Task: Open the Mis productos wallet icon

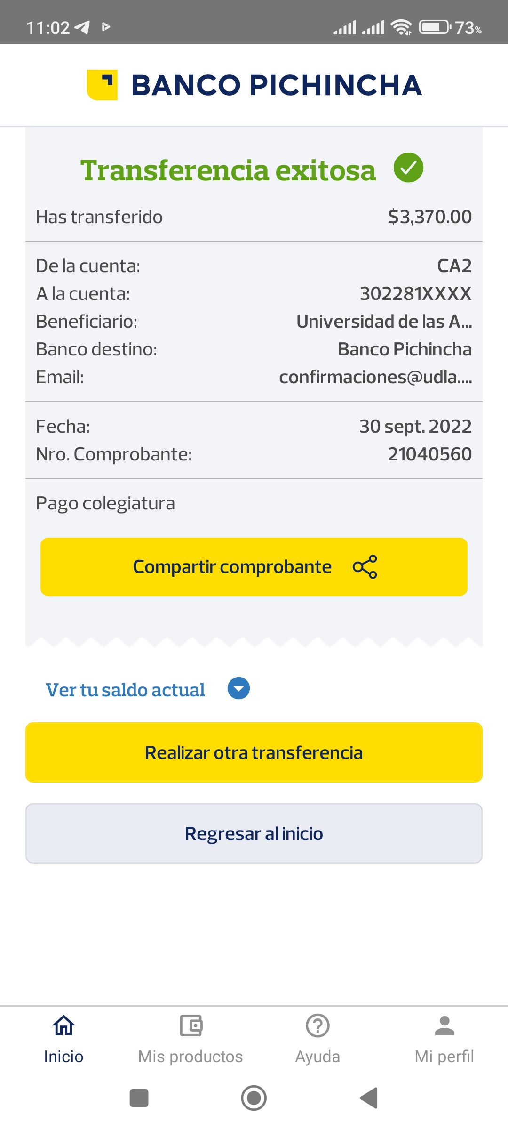Action: coord(190,1025)
